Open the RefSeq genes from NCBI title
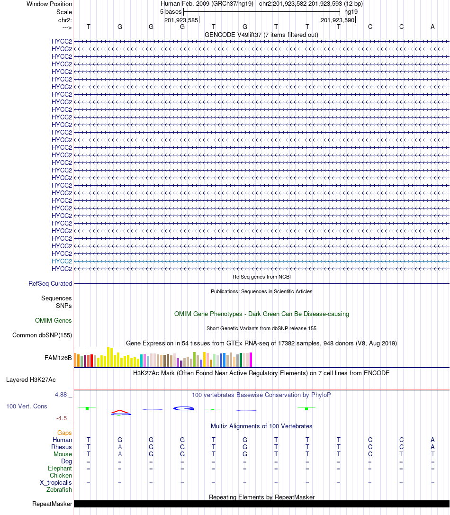Image resolution: width=450 pixels, height=515 pixels. (261, 277)
